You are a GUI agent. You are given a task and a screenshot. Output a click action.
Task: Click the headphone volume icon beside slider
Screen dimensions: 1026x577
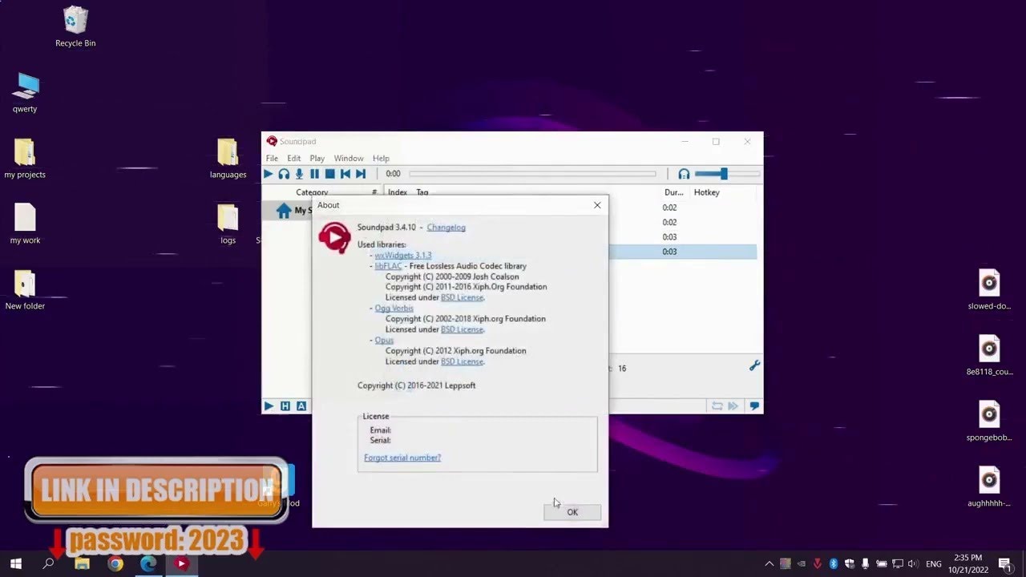[x=684, y=174]
